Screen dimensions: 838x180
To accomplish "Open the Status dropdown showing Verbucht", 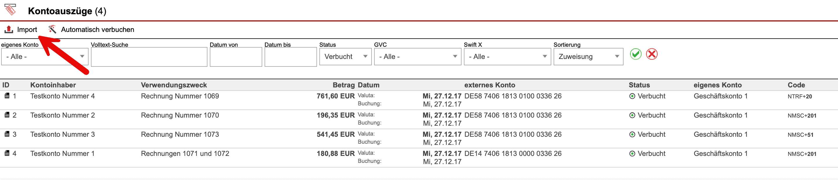I will pos(345,57).
